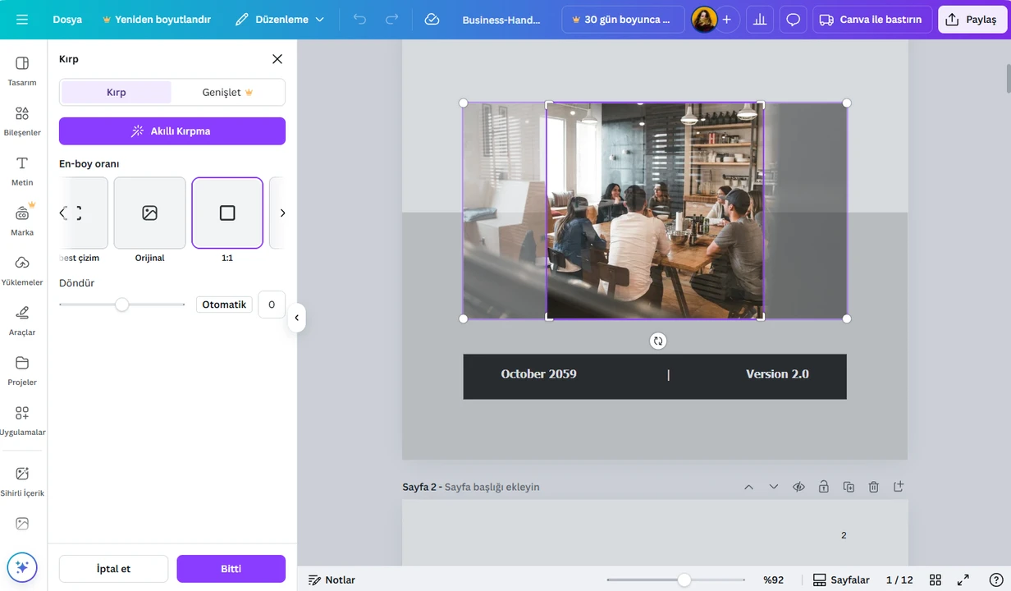The height and width of the screenshot is (591, 1011).
Task: Open Araçlar tools panel
Action: (x=22, y=321)
